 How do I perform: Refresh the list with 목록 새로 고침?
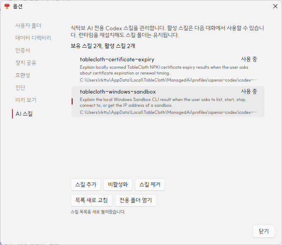91,200
